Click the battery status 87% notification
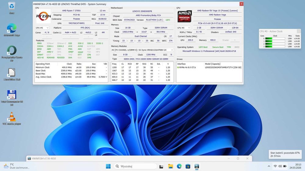 [285, 154]
